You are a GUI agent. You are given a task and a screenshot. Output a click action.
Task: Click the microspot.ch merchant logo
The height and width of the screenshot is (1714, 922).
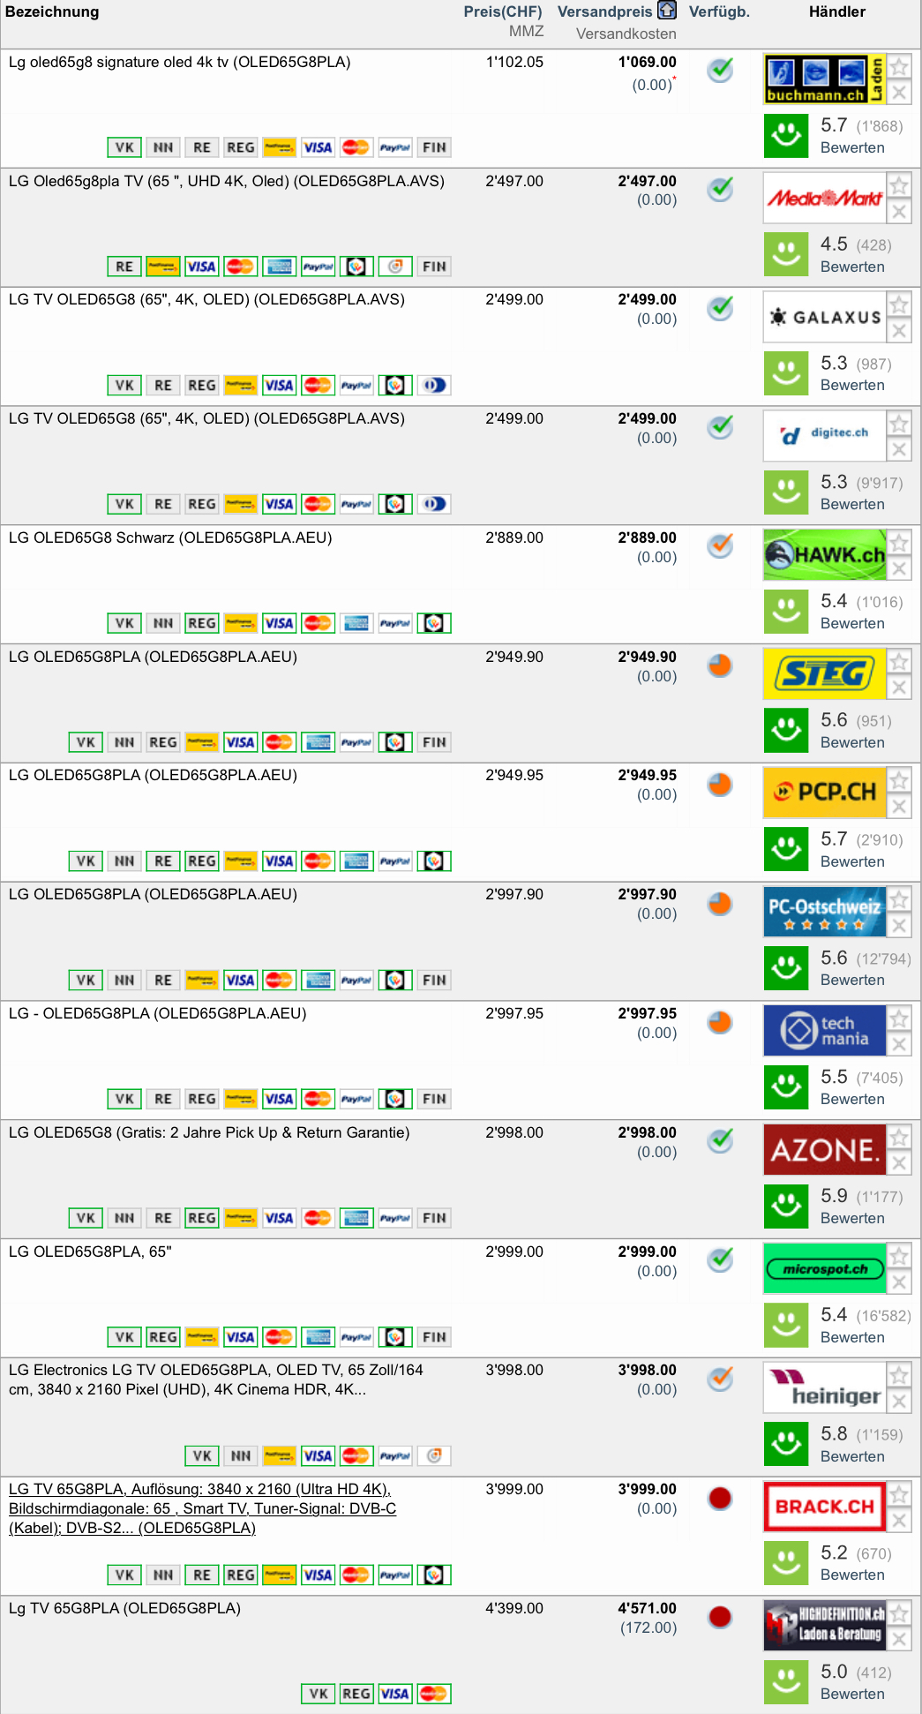tap(824, 1268)
